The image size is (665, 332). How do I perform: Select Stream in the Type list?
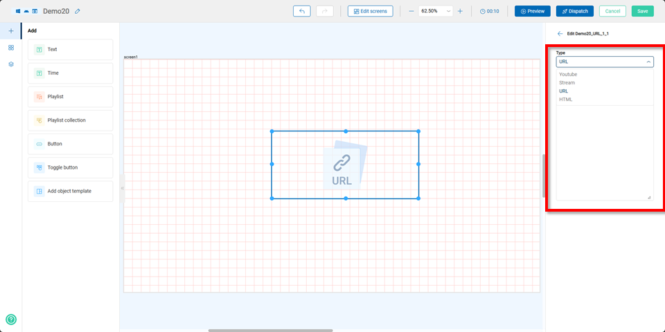[567, 82]
